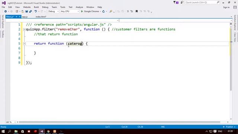Click the horizontal scrollbar of the editor
Screen dimensions: 238x134
(x=119, y=122)
